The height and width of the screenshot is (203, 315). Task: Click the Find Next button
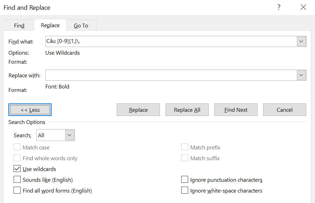(236, 110)
